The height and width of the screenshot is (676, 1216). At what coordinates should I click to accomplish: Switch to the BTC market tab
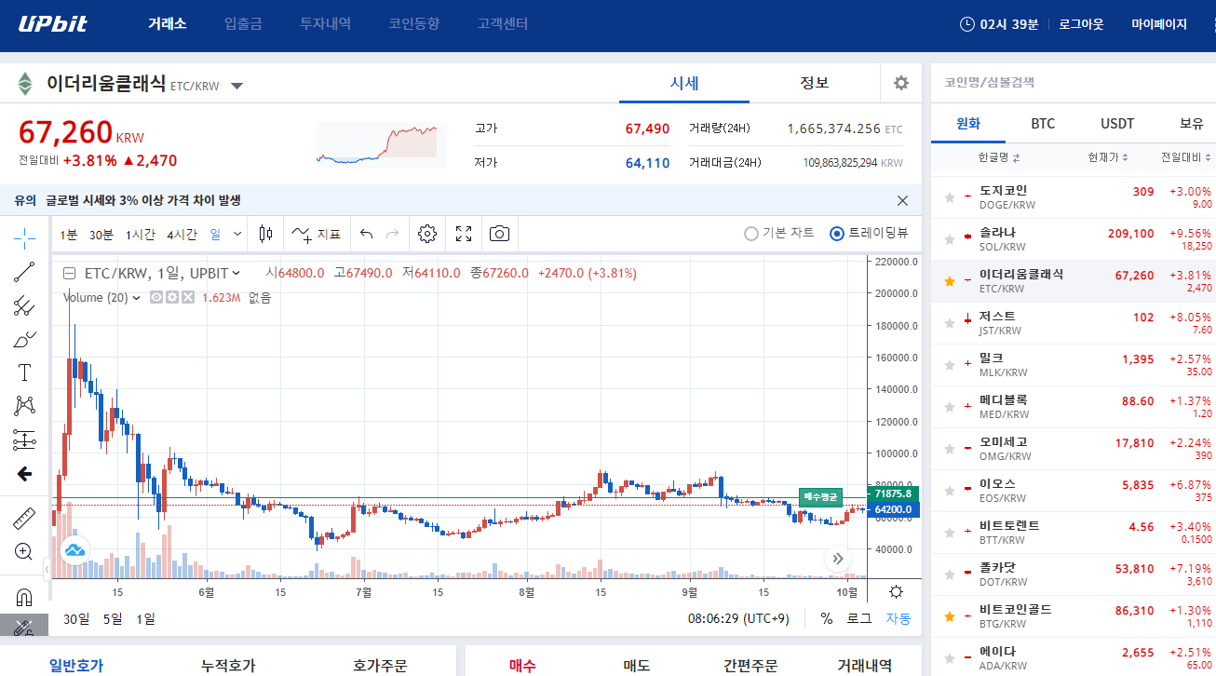pyautogui.click(x=1043, y=123)
